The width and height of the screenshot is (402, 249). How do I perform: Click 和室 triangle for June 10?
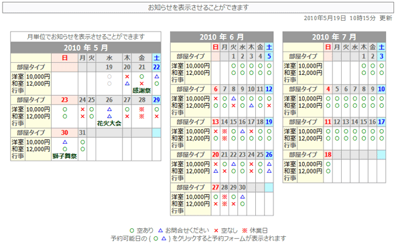click(251, 106)
